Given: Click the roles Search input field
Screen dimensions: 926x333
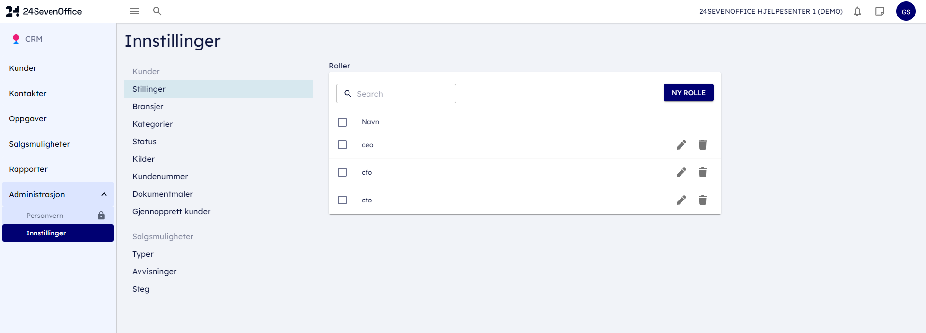Looking at the screenshot, I should pyautogui.click(x=403, y=94).
